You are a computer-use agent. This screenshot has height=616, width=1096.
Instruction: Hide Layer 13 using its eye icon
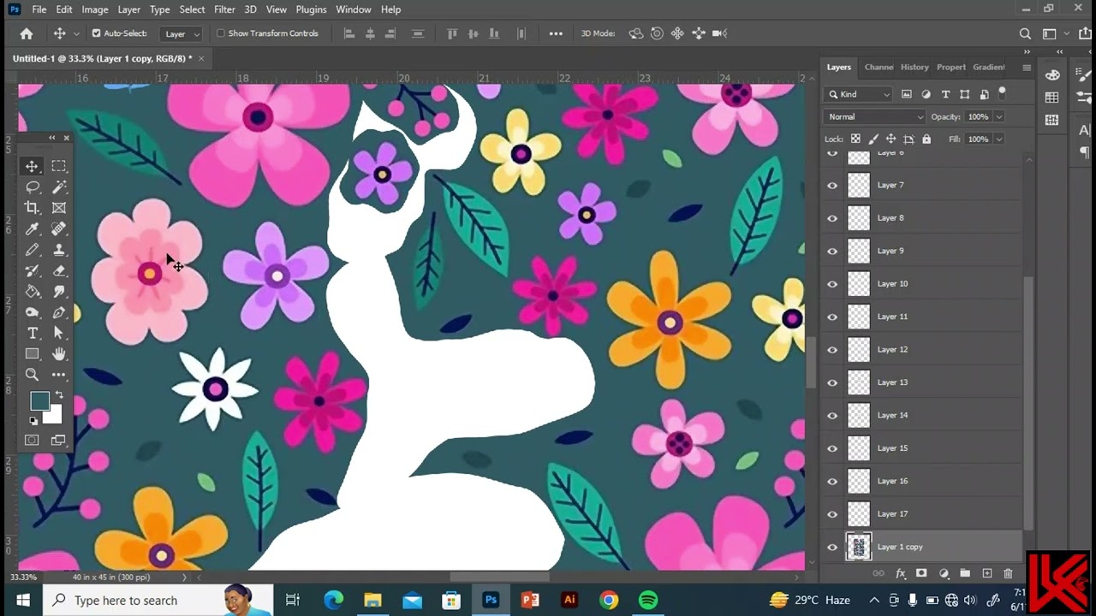pyautogui.click(x=832, y=382)
